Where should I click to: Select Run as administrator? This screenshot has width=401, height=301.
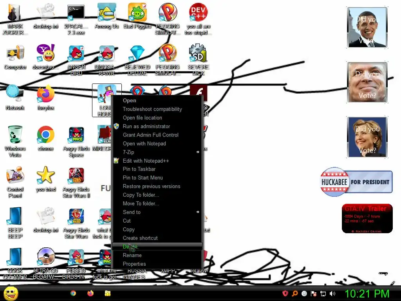[157, 127]
